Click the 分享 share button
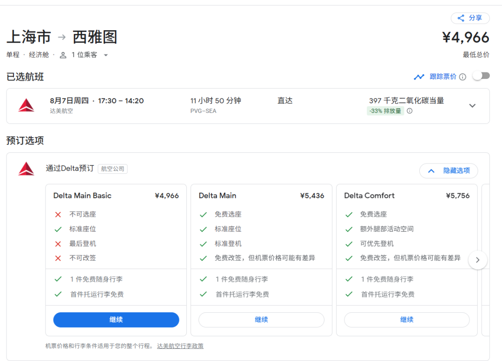Viewport: 502px width, 361px height. coord(470,18)
